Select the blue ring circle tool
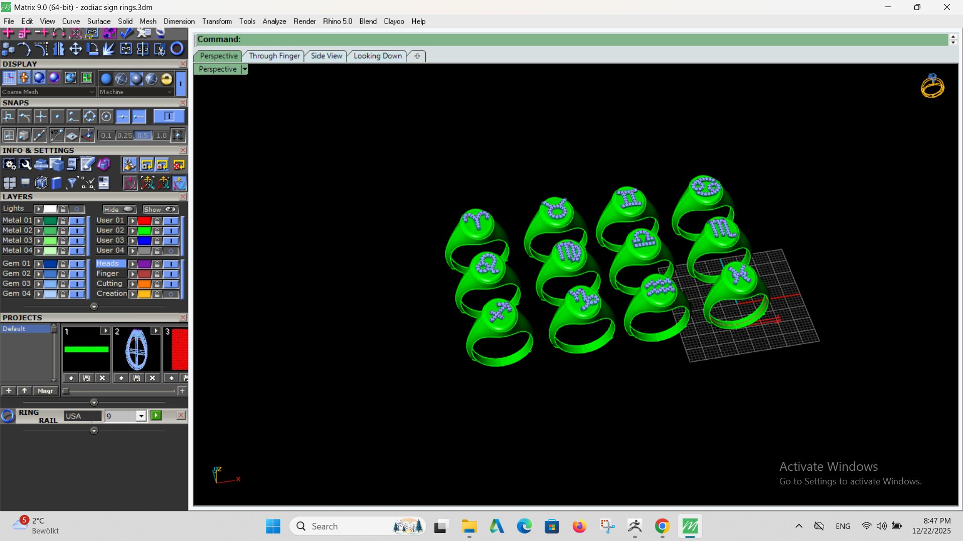 pyautogui.click(x=177, y=49)
